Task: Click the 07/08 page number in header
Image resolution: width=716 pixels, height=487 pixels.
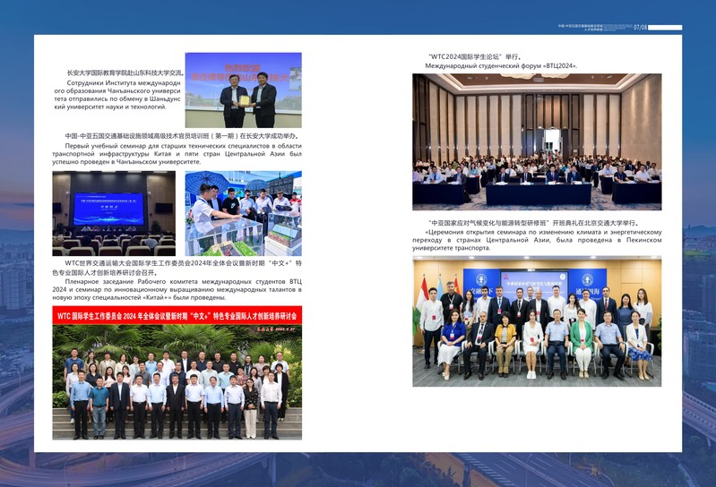Action: pyautogui.click(x=640, y=28)
